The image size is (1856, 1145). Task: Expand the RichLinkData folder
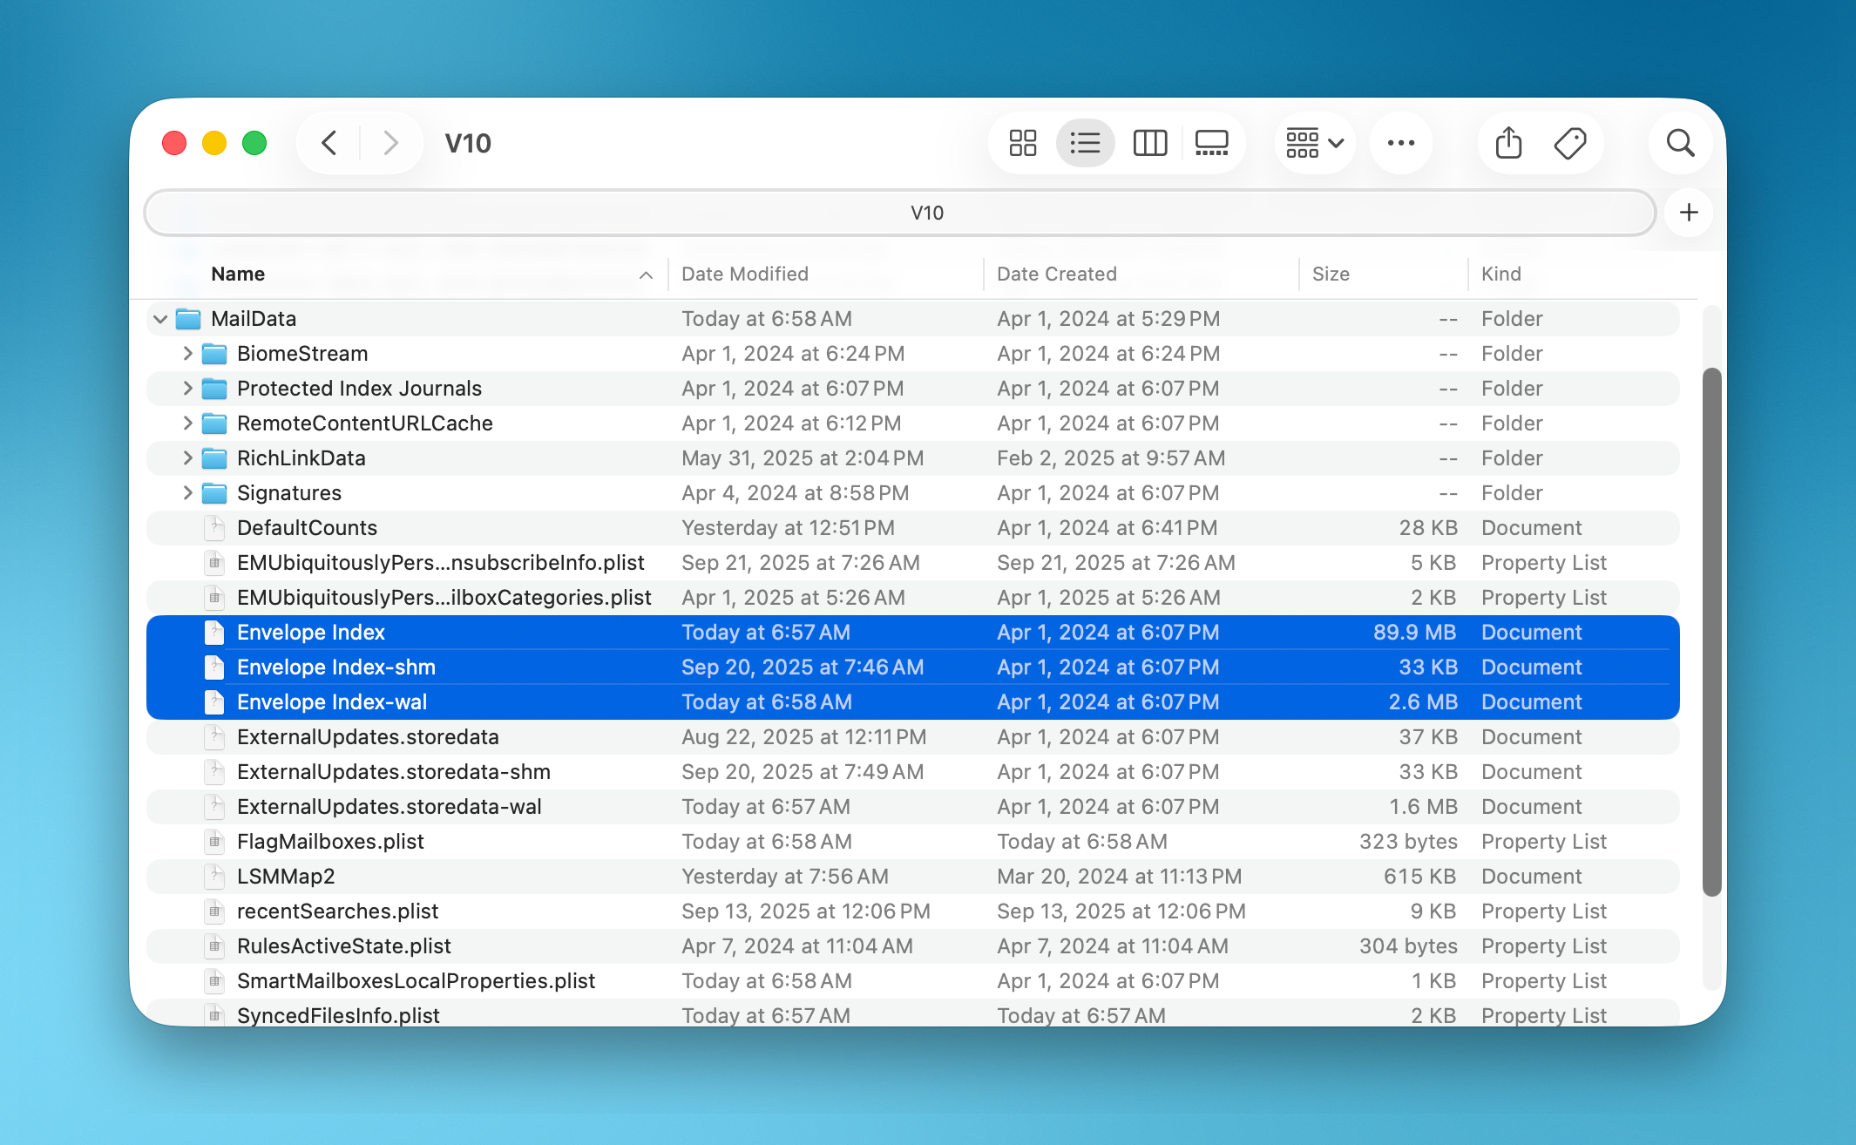coord(186,457)
